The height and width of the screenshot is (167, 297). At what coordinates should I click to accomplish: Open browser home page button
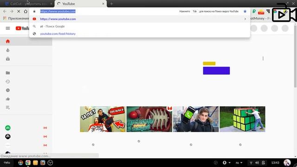point(26,11)
